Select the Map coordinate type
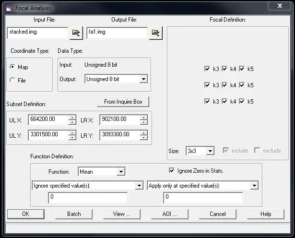The image size is (295, 238). 12,67
